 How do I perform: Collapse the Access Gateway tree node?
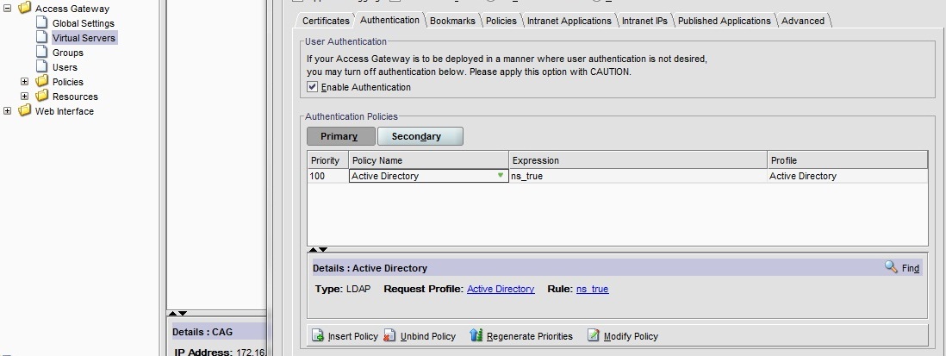click(x=7, y=9)
